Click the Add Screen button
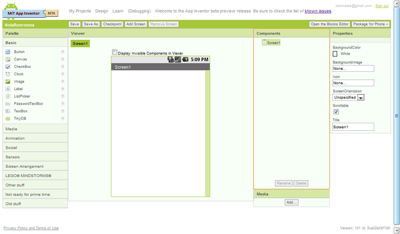This screenshot has height=234, width=400. pos(135,24)
